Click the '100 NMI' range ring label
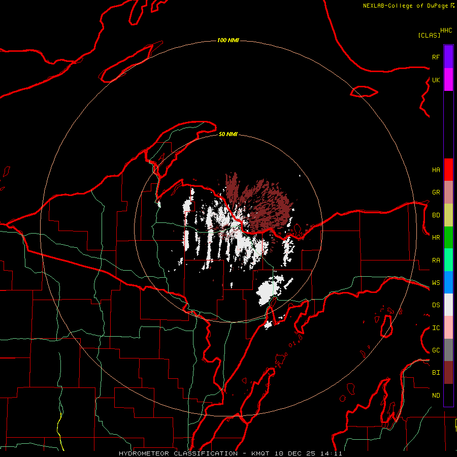The height and width of the screenshot is (457, 457). pyautogui.click(x=228, y=40)
